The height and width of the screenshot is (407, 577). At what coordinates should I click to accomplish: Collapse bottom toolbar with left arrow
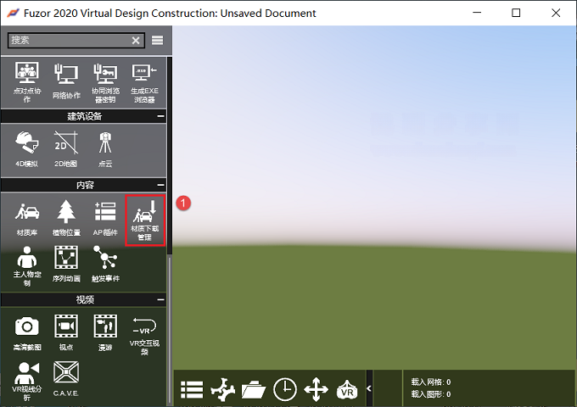[369, 388]
